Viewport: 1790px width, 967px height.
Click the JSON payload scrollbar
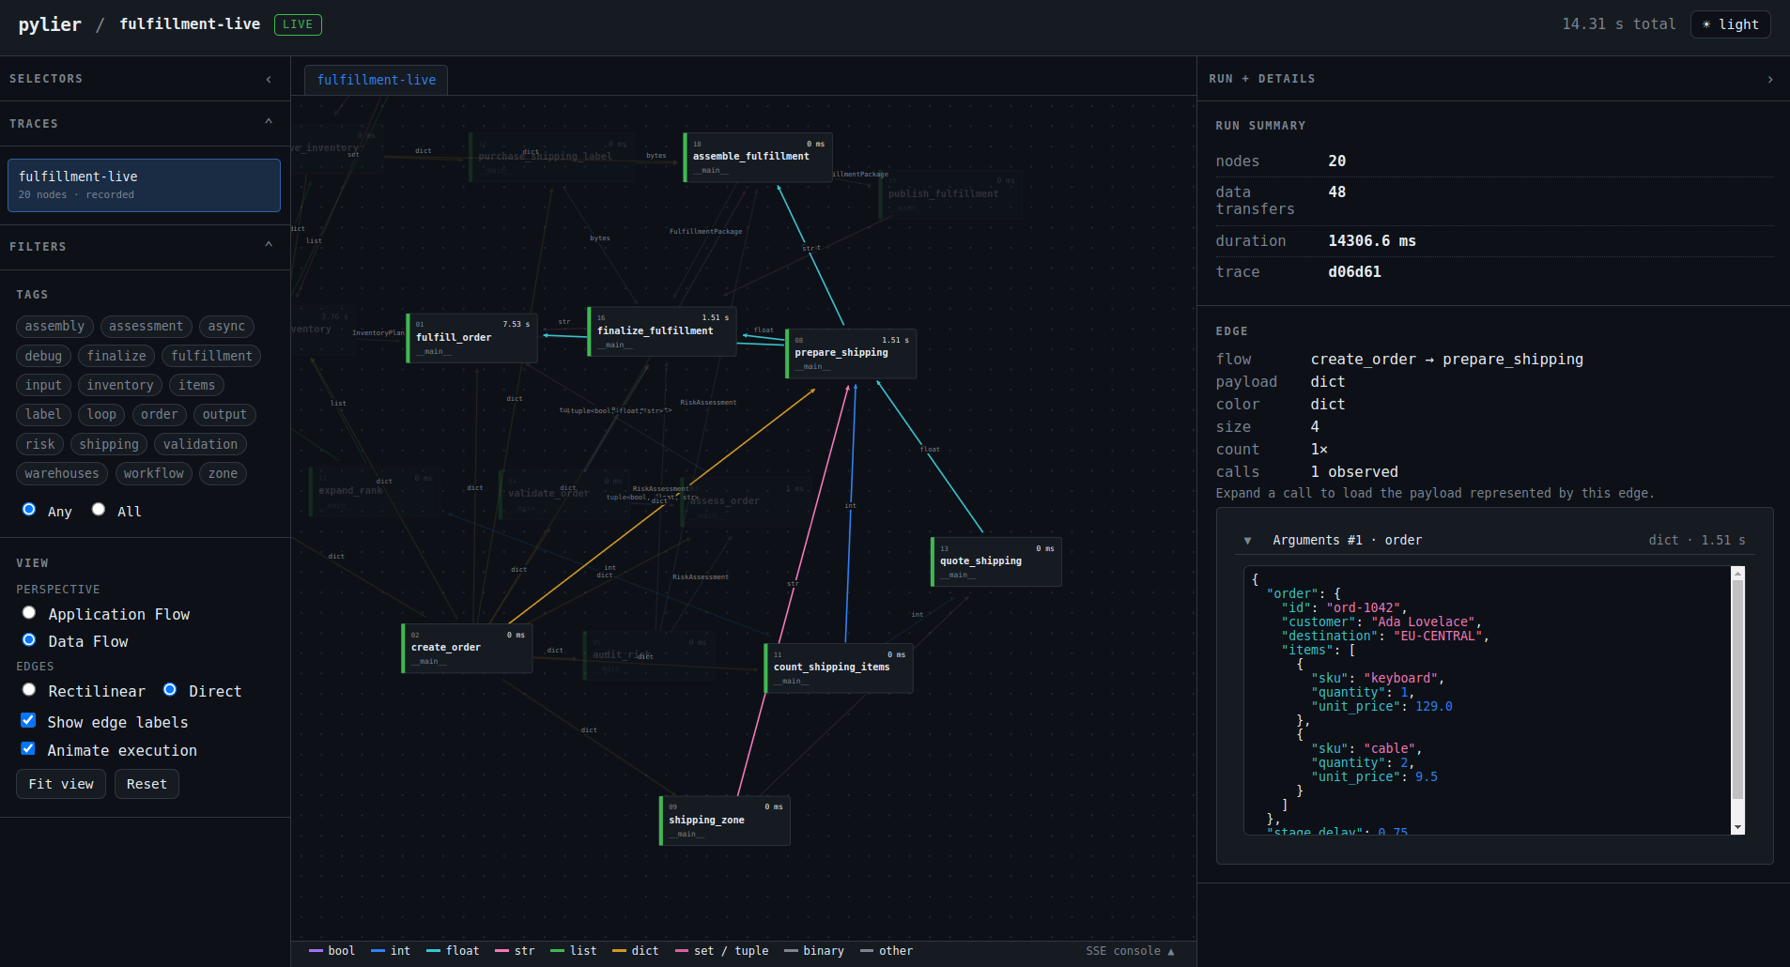(x=1737, y=690)
